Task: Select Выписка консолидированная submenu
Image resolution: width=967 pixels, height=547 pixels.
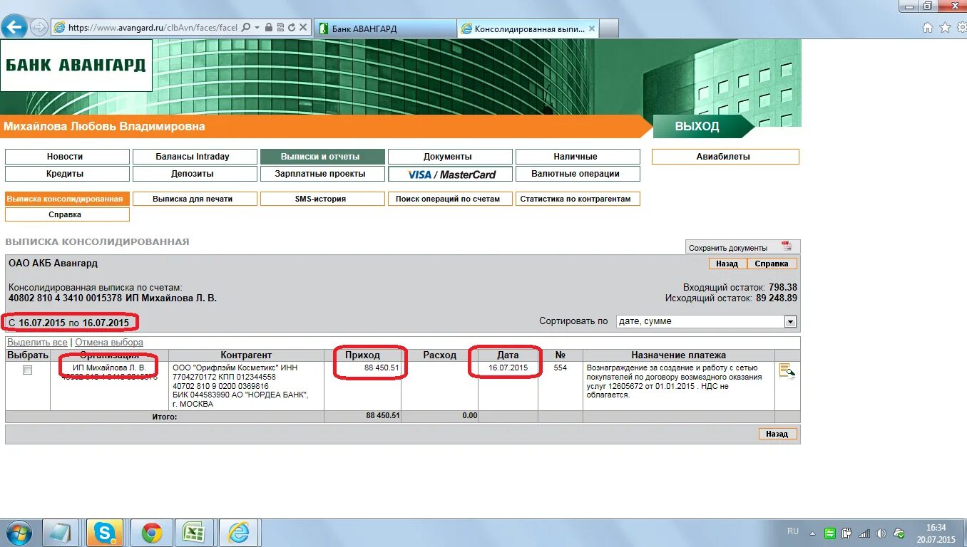Action: [67, 199]
